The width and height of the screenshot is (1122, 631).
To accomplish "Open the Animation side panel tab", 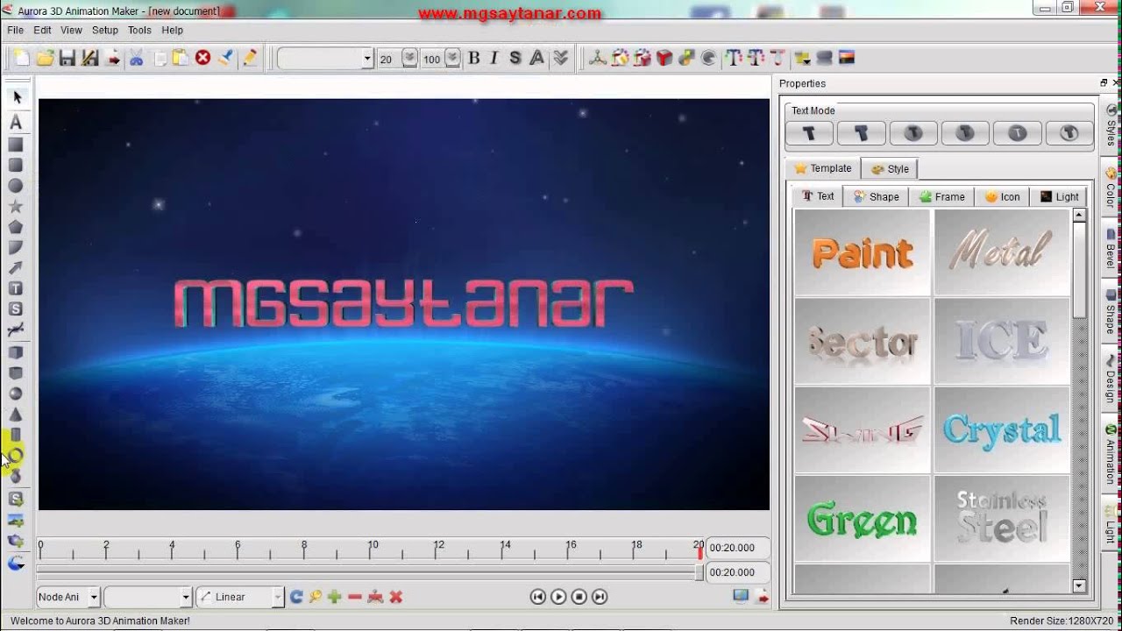I will tap(1111, 454).
